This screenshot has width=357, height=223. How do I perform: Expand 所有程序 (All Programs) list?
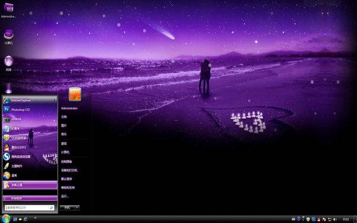(30, 198)
